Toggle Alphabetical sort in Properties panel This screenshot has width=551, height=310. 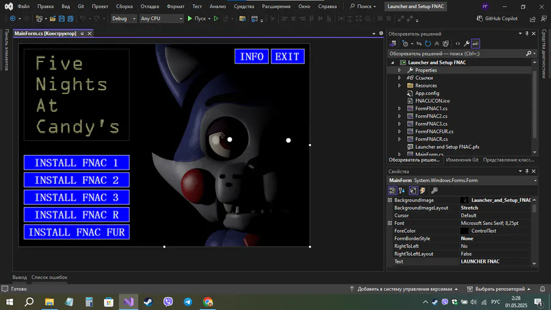(x=402, y=191)
